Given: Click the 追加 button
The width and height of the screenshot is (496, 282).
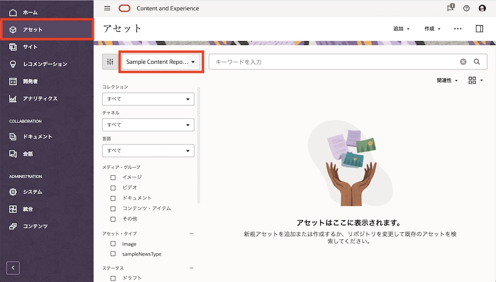Looking at the screenshot, I should [x=401, y=29].
